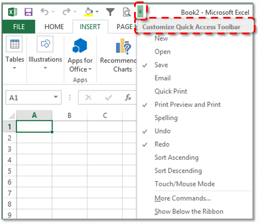This screenshot has width=260, height=224.
Task: Click the Redo arrow icon
Action: click(66, 12)
